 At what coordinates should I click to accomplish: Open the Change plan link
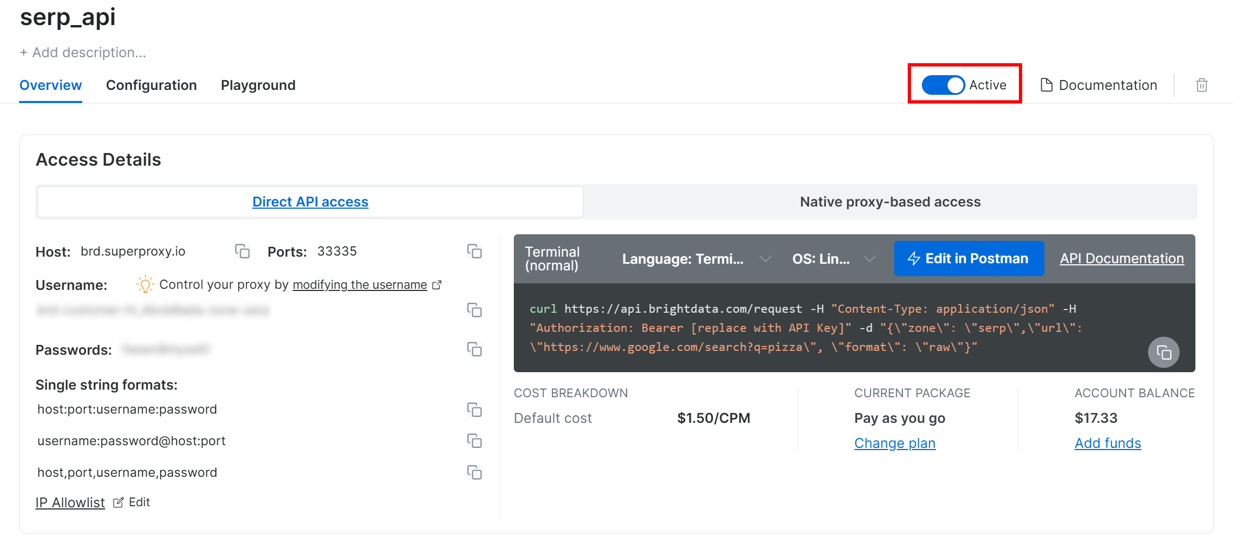pyautogui.click(x=895, y=443)
